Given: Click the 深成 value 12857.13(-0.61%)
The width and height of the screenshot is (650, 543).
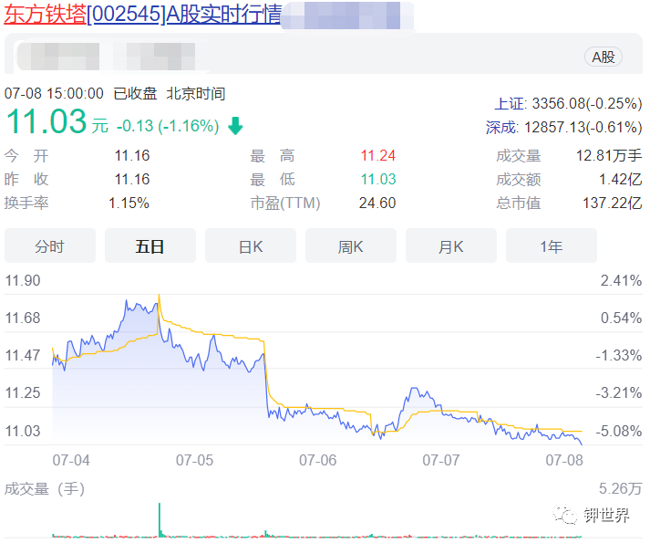Looking at the screenshot, I should pos(583,127).
